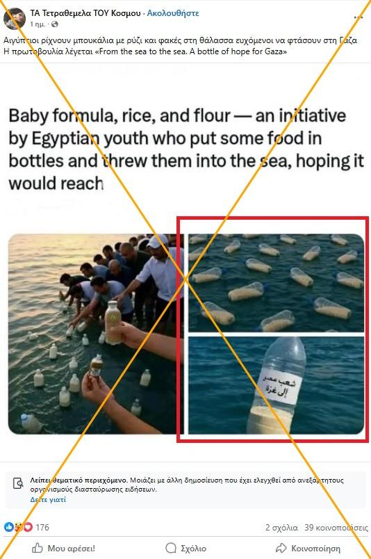Viewport: 371px width, 559px height.
Task: Click the speech bubble icon beside Σχόλιο
Action: coord(171,548)
